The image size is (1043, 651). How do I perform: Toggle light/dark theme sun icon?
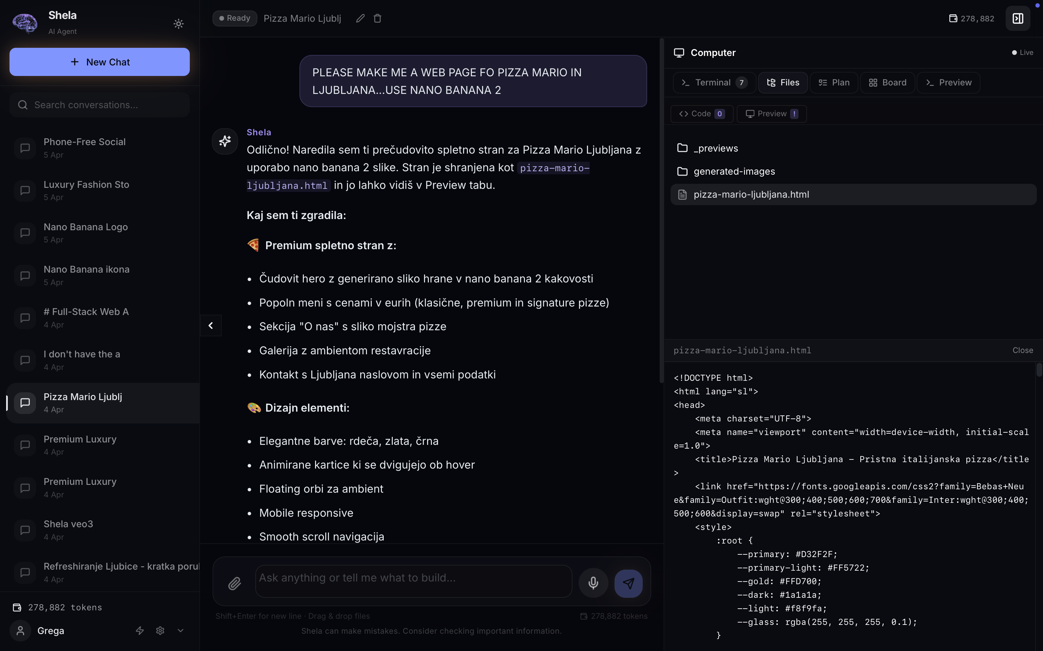point(179,24)
